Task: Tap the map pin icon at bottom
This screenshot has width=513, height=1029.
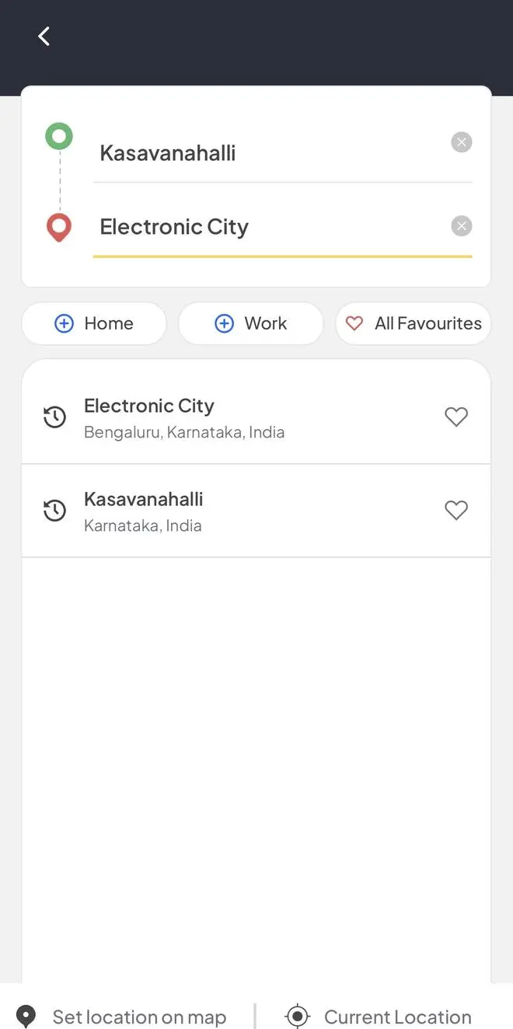Action: [x=26, y=1017]
